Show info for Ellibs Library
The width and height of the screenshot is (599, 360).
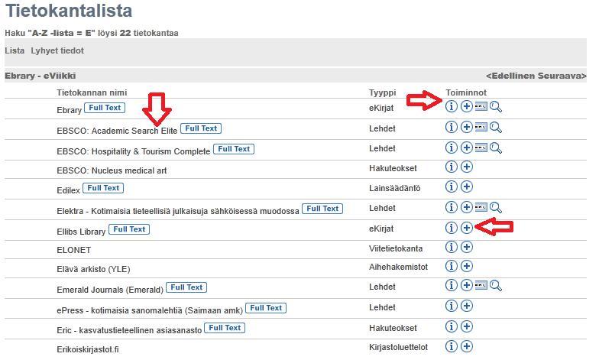pos(451,228)
